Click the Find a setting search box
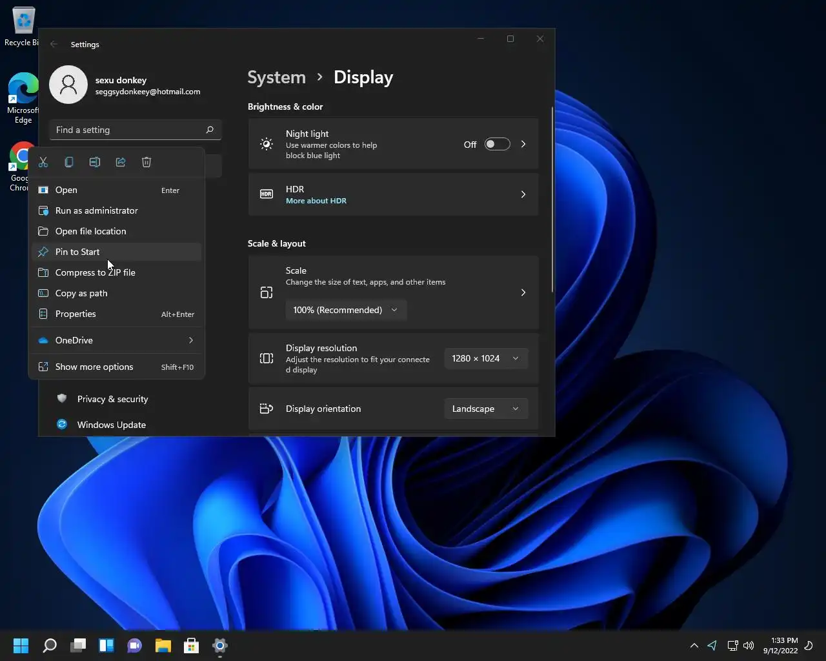This screenshot has height=661, width=826. pos(136,130)
